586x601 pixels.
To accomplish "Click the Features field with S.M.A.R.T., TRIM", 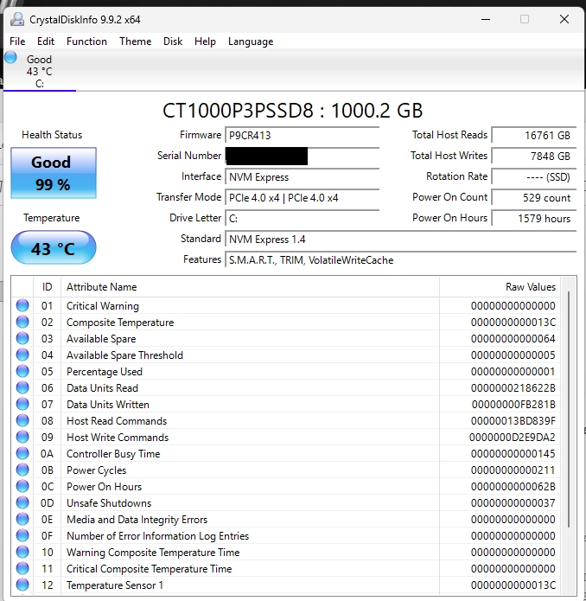I will [401, 260].
